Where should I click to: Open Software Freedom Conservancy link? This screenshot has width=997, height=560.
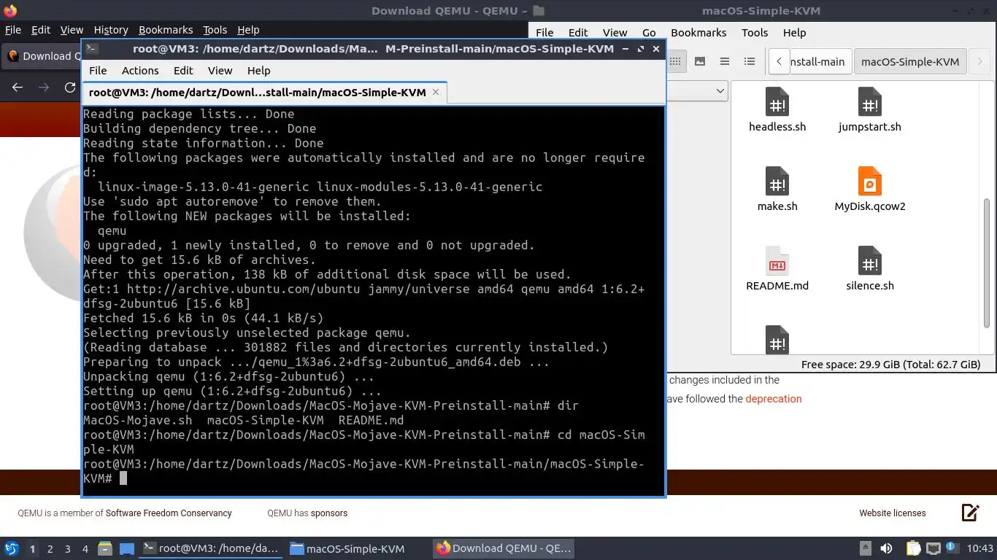pos(169,513)
